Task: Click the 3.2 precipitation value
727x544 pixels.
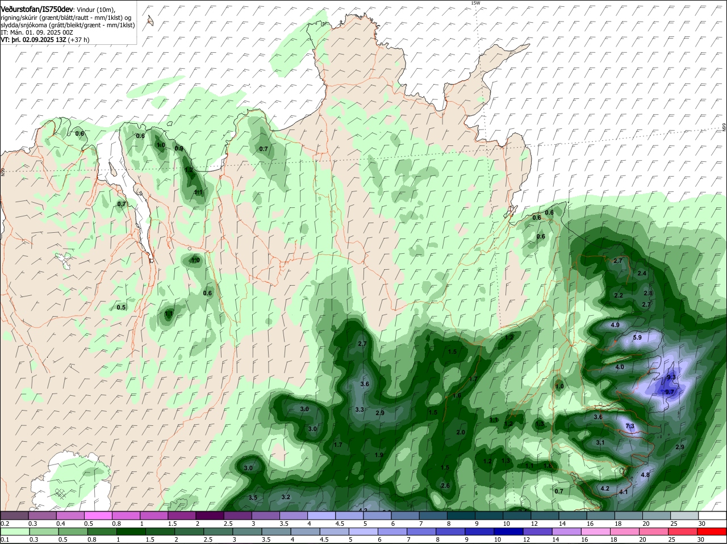Action: tap(286, 497)
